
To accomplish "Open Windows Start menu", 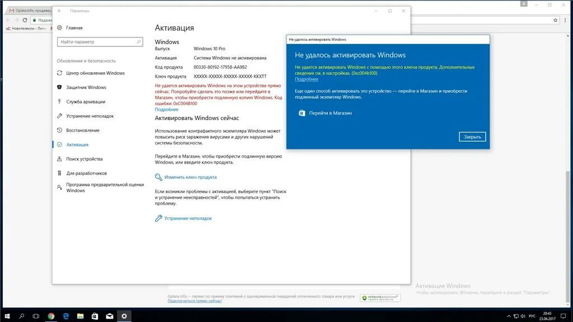I will (7, 316).
